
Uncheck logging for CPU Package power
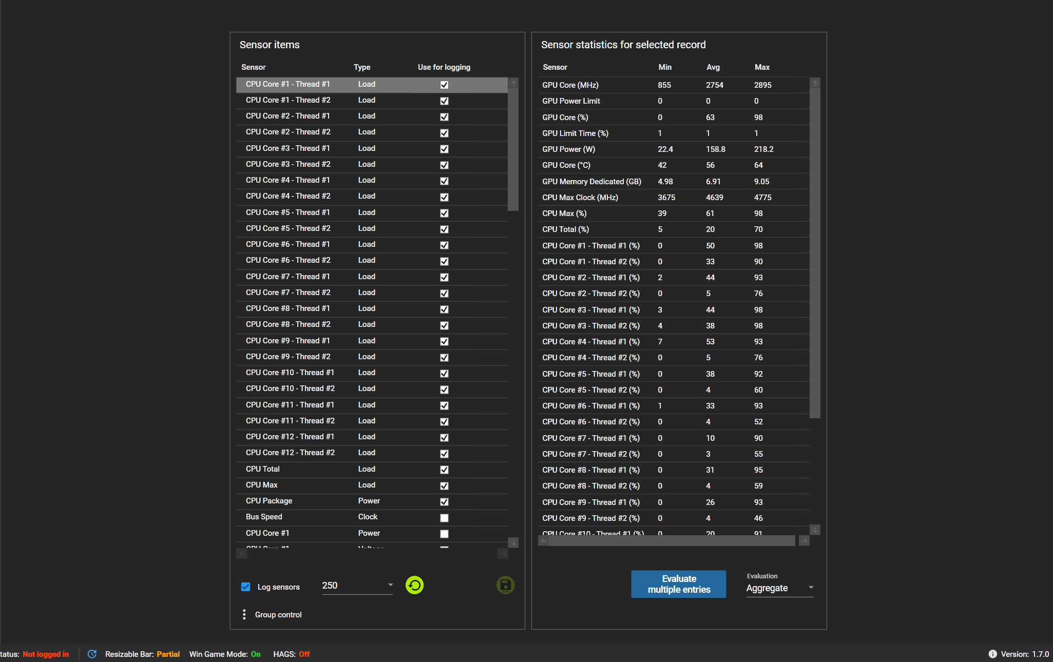point(444,502)
